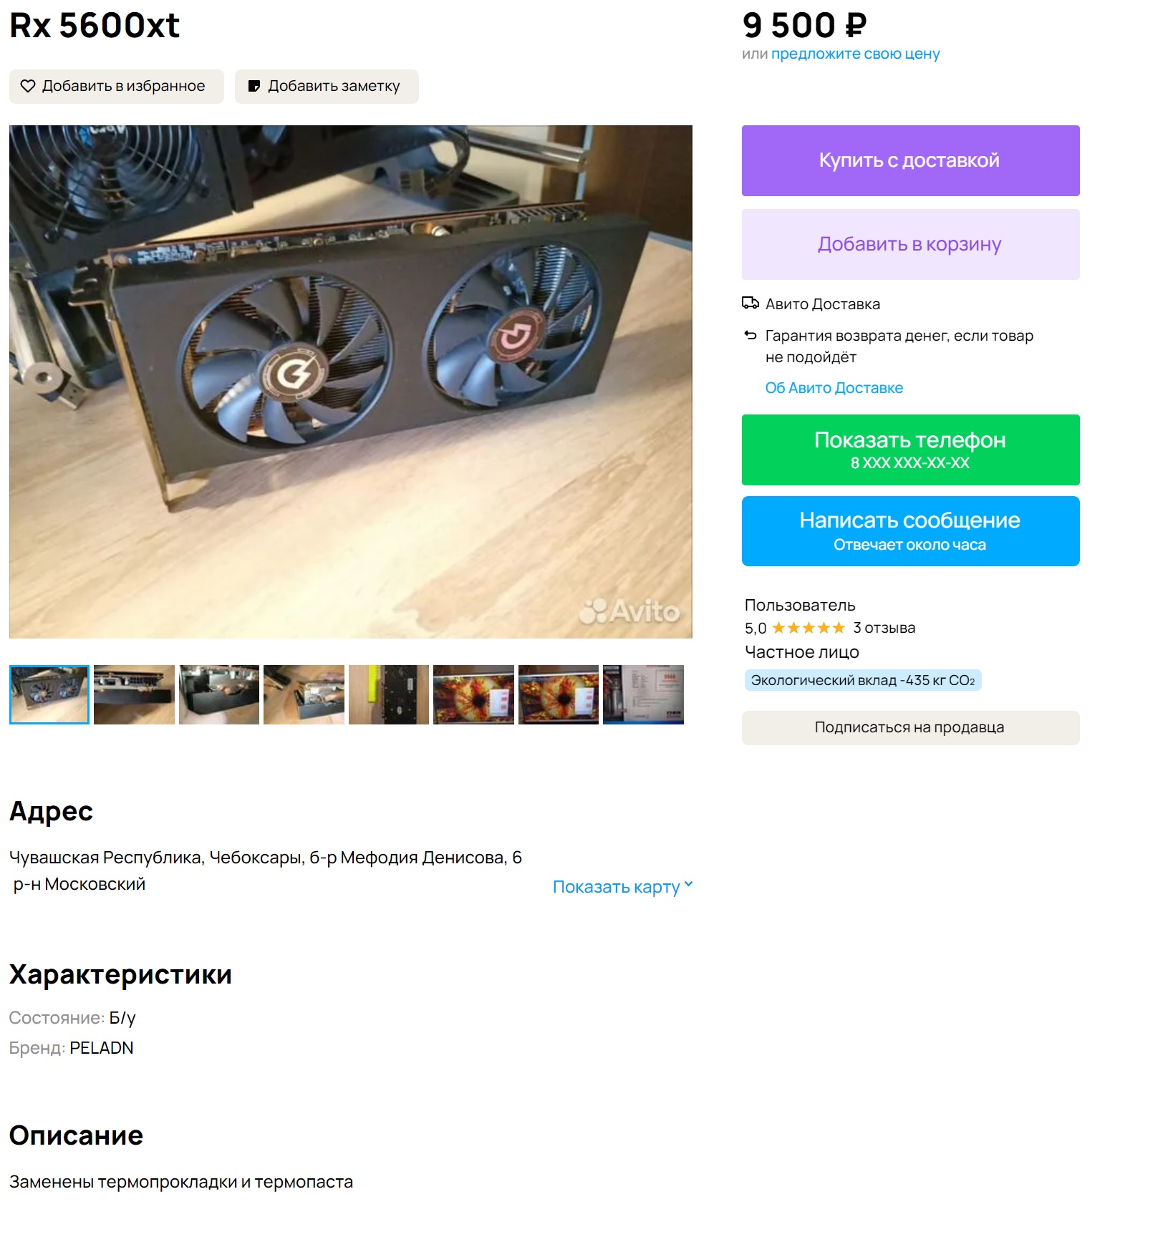Click the money-back return arrow icon
The width and height of the screenshot is (1168, 1237).
point(750,335)
